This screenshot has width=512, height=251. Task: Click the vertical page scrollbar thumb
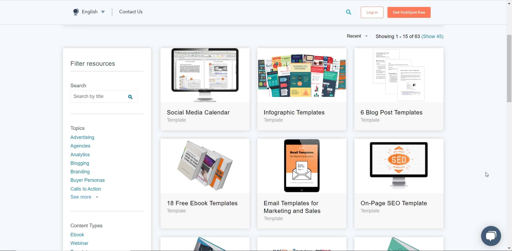coord(509,68)
